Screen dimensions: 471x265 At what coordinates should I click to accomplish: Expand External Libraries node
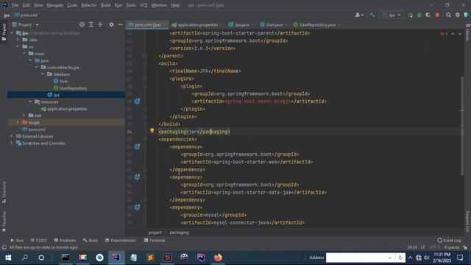(x=12, y=136)
